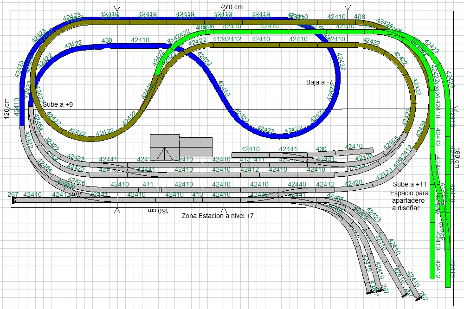Click the gray 42428 curve near the right edge
This screenshot has width=464, height=309.
tap(353, 188)
